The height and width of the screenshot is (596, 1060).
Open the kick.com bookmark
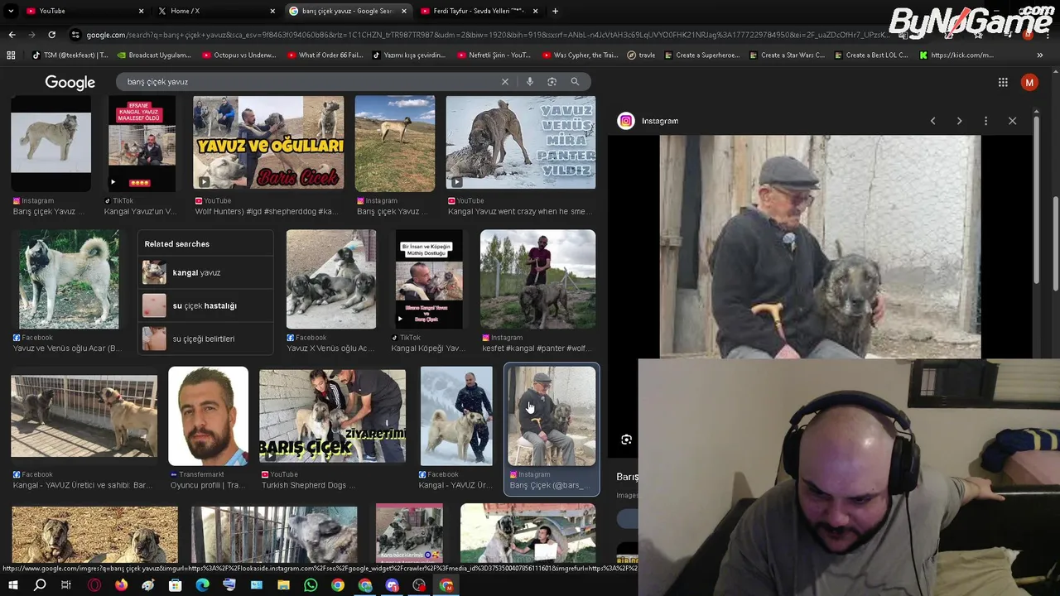(x=956, y=55)
